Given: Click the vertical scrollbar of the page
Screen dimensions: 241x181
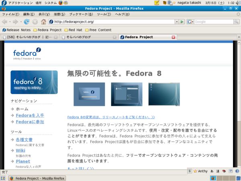Looking at the screenshot, I should tap(239, 83).
